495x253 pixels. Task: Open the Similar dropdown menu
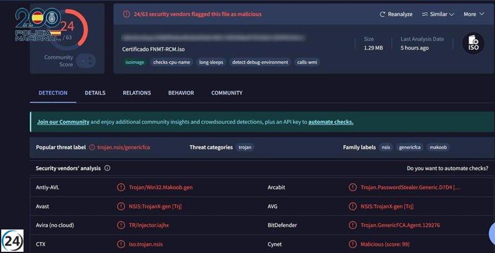[x=437, y=14]
